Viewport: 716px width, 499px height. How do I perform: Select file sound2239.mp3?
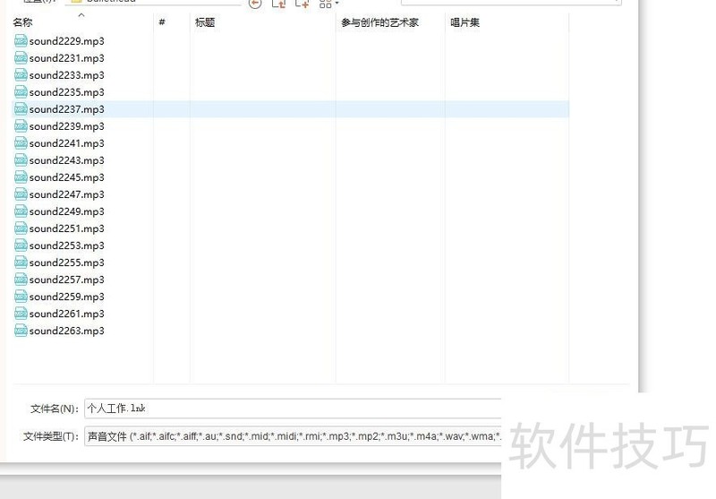[x=66, y=126]
